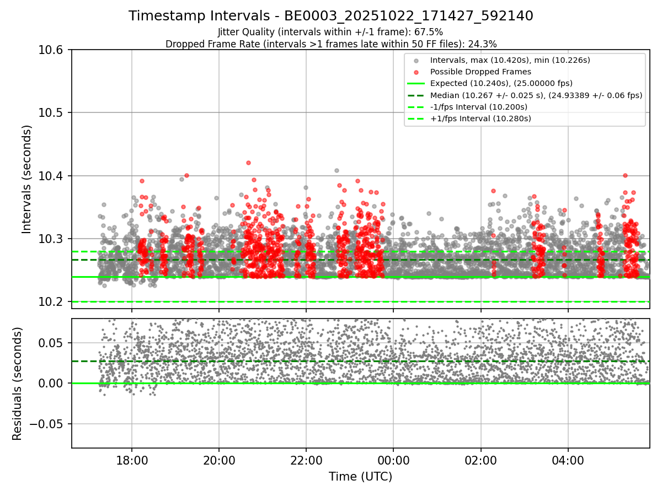Select the Median legend entry

coord(525,95)
